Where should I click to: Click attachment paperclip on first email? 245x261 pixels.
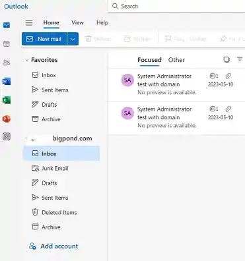coord(228,76)
